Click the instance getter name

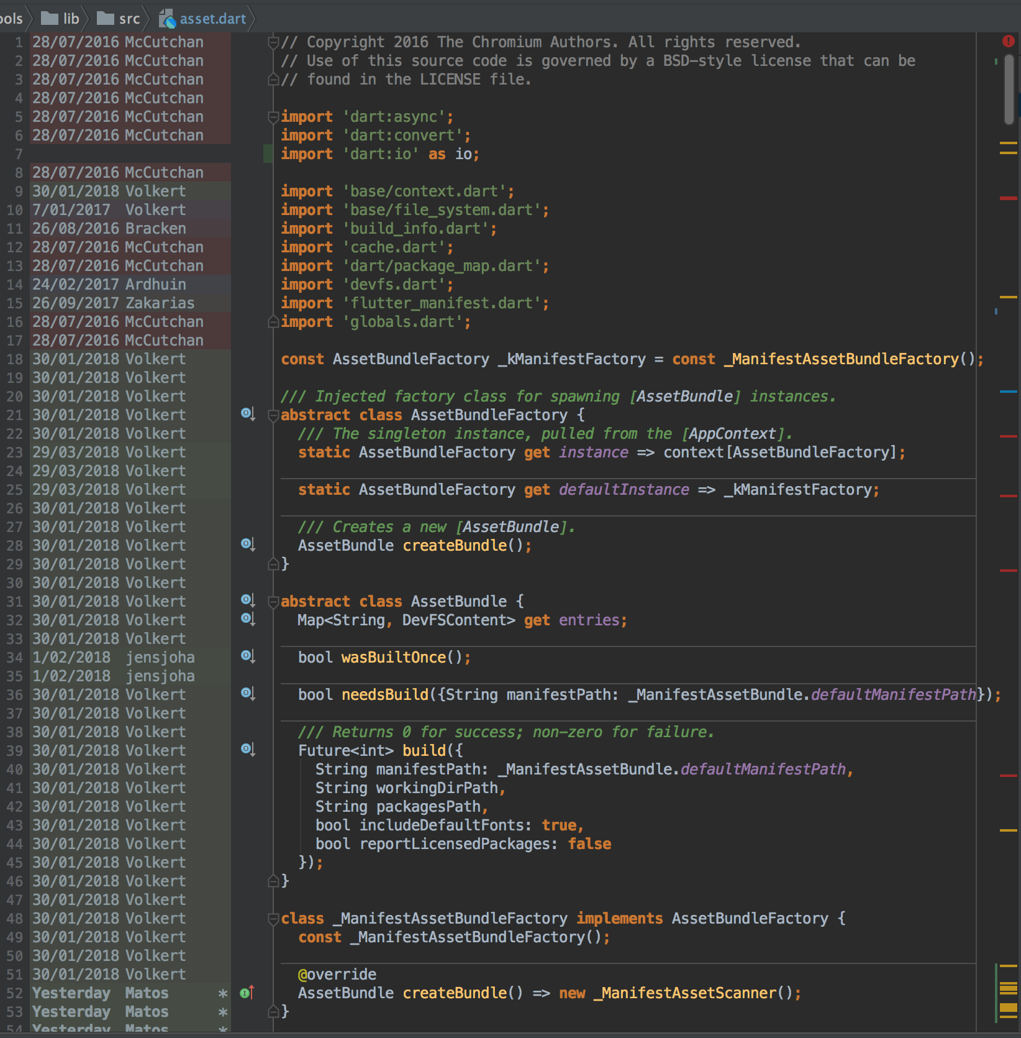point(593,452)
